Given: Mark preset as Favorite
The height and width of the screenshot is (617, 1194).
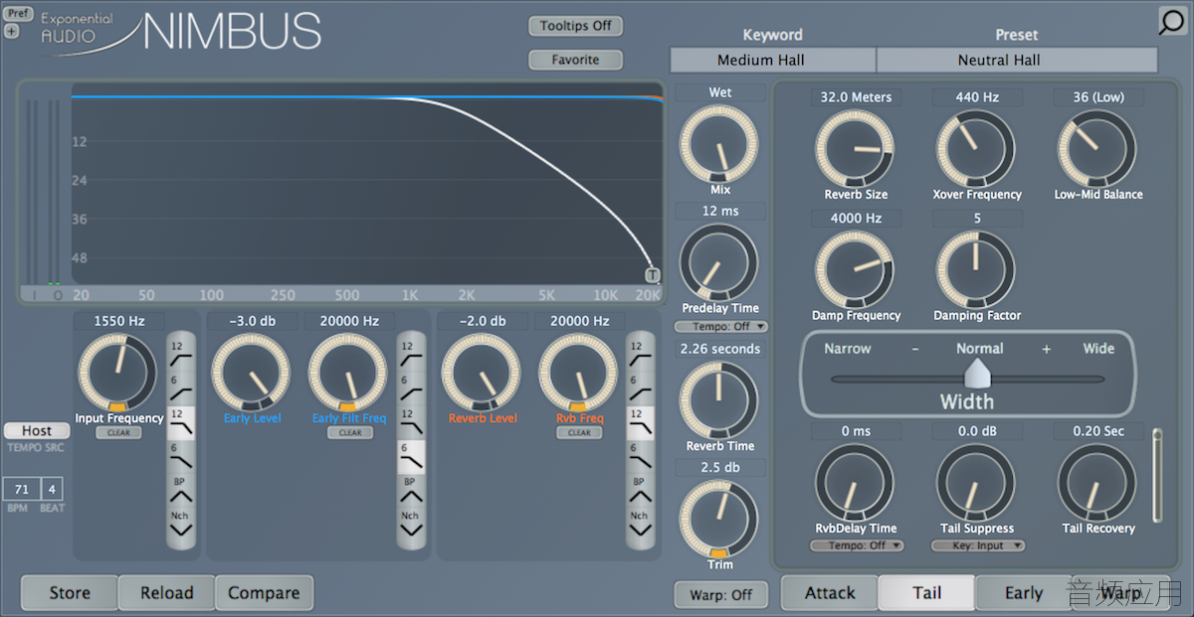Looking at the screenshot, I should tap(575, 60).
